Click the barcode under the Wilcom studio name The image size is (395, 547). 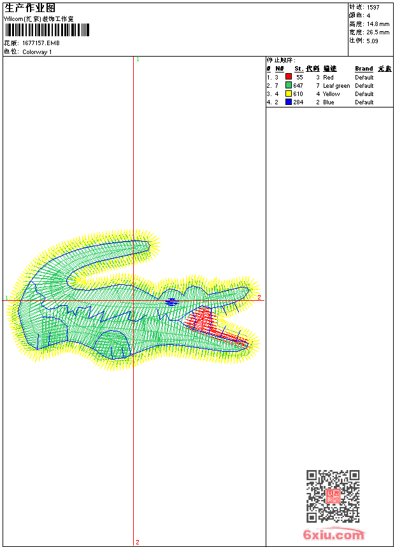pos(47,30)
